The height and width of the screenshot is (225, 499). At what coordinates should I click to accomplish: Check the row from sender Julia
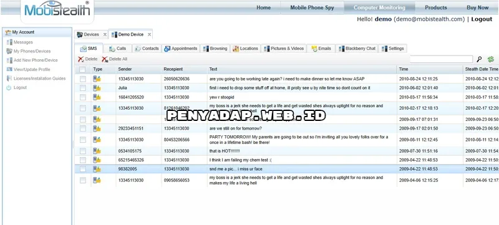[83, 88]
